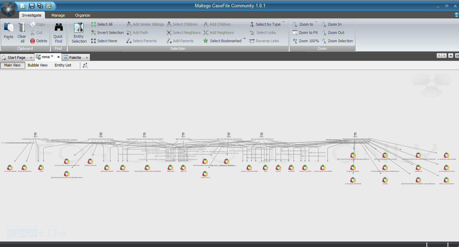This screenshot has height=247, width=459.
Task: Create a new graph from quick toolbar
Action: click(22, 6)
